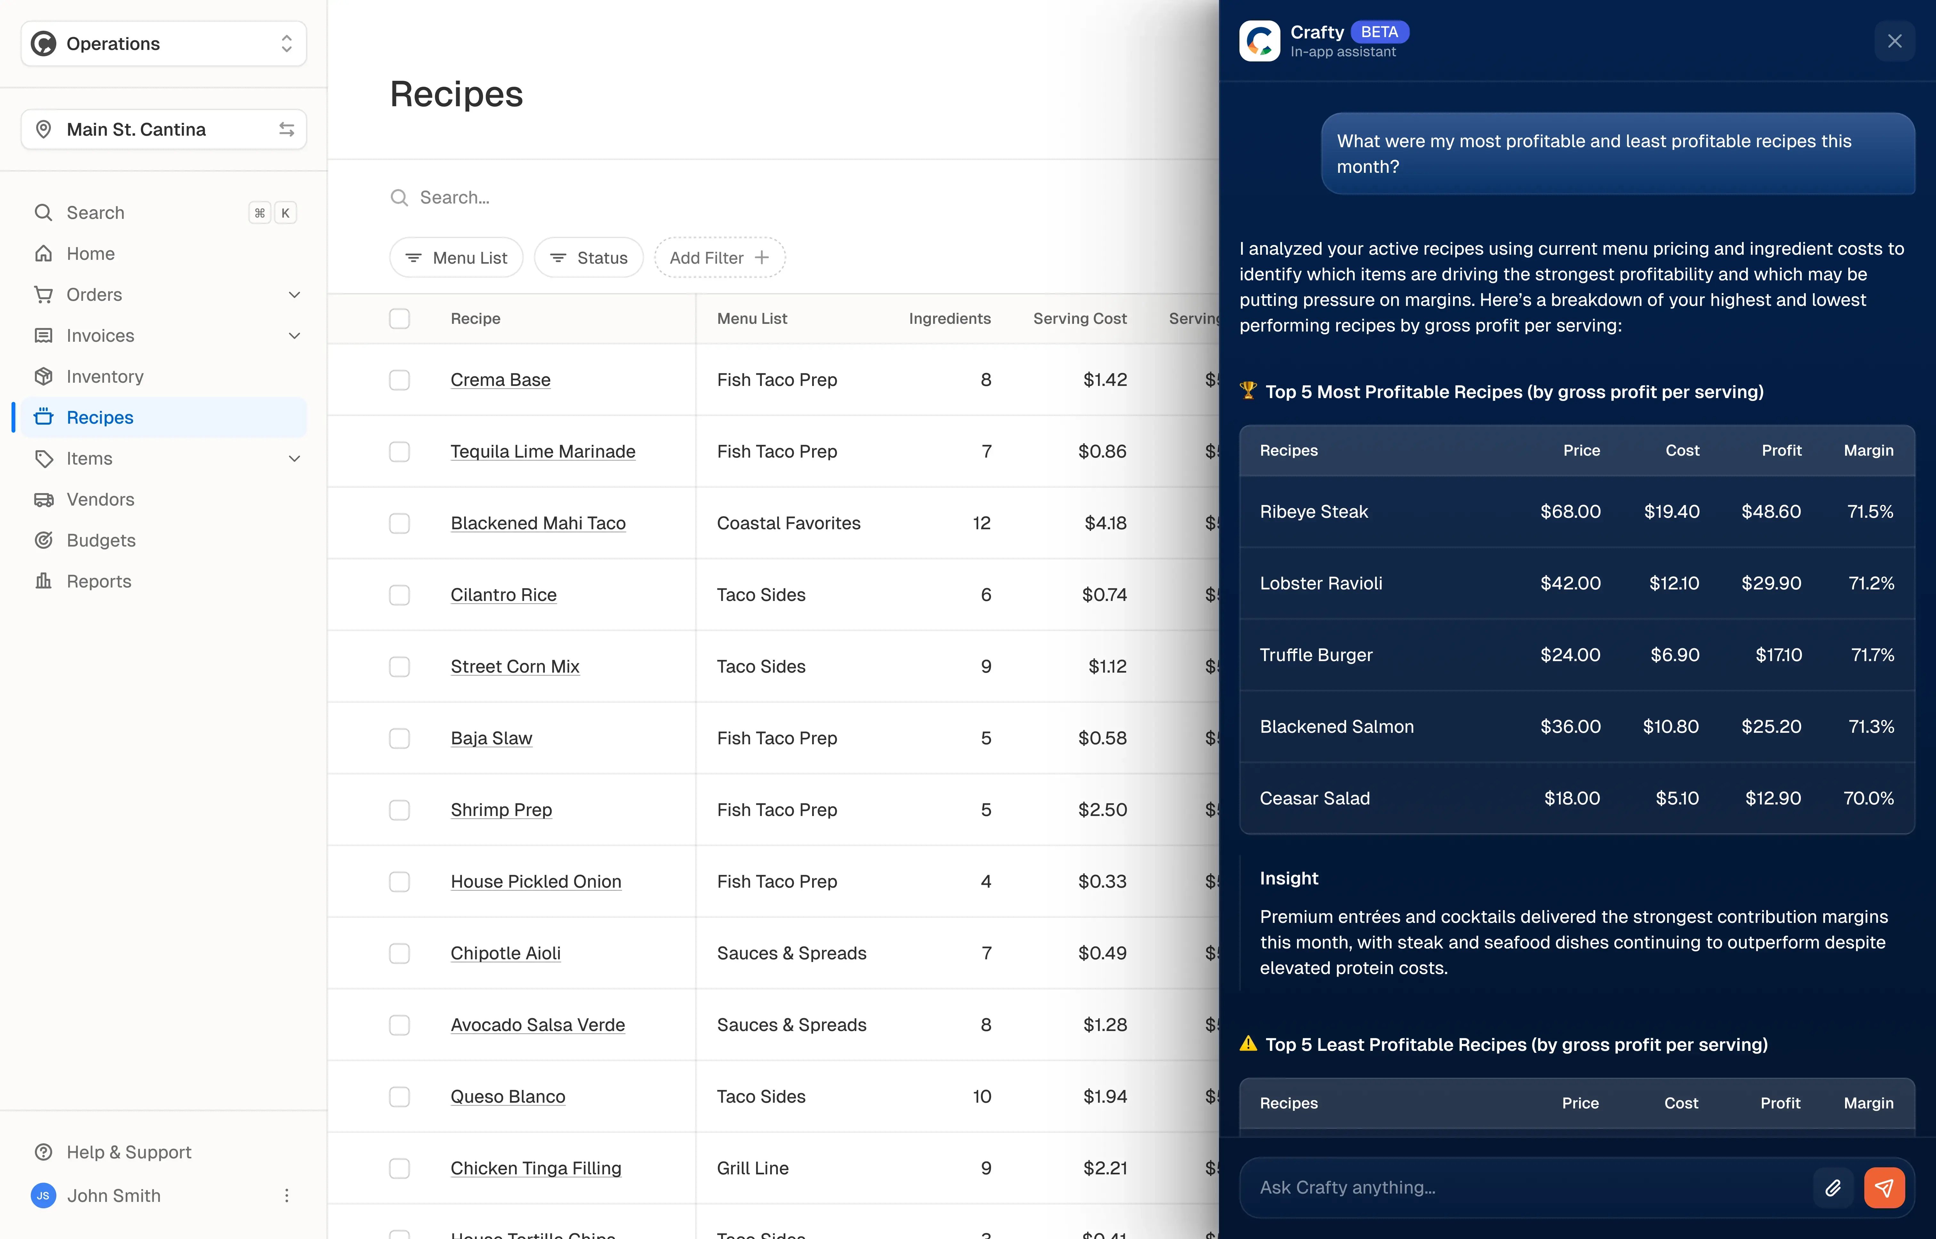Check the Blackened Mahi Taco row checkbox
The width and height of the screenshot is (1936, 1239).
click(x=399, y=523)
